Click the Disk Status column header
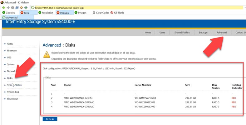Screen dimensions: 246x125 click(x=216, y=87)
